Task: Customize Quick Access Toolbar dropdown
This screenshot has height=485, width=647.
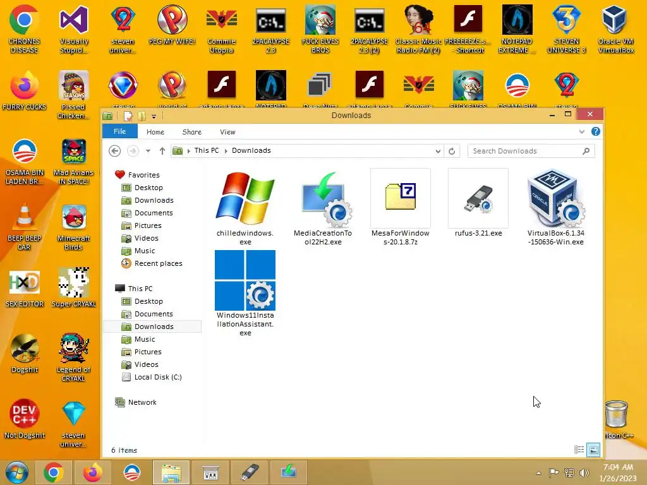Action: coord(154,117)
